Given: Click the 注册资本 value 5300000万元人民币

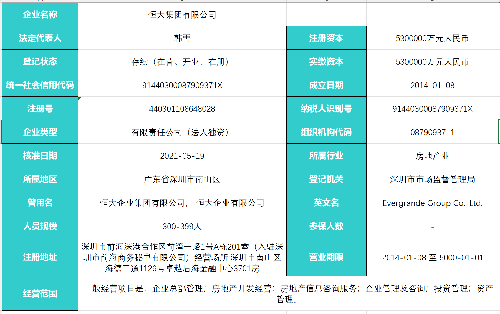Looking at the screenshot, I should coord(433,38).
